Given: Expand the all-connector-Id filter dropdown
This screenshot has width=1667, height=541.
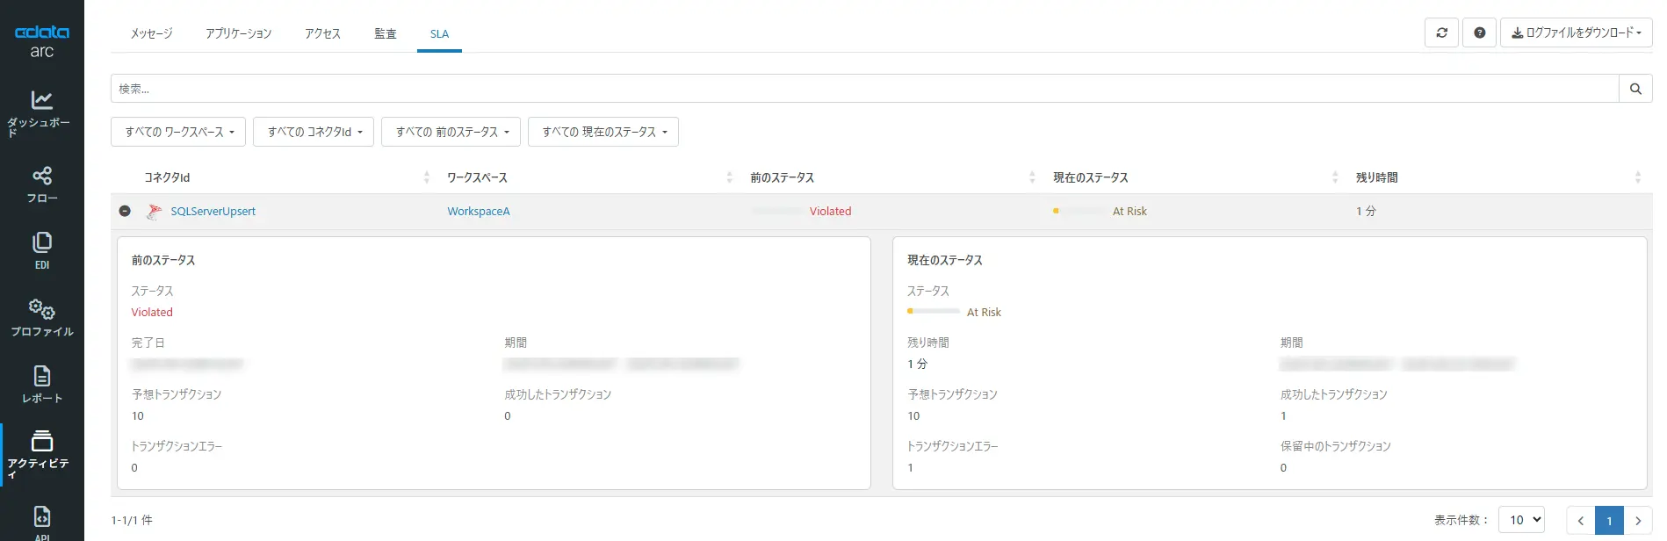Looking at the screenshot, I should tap(314, 132).
